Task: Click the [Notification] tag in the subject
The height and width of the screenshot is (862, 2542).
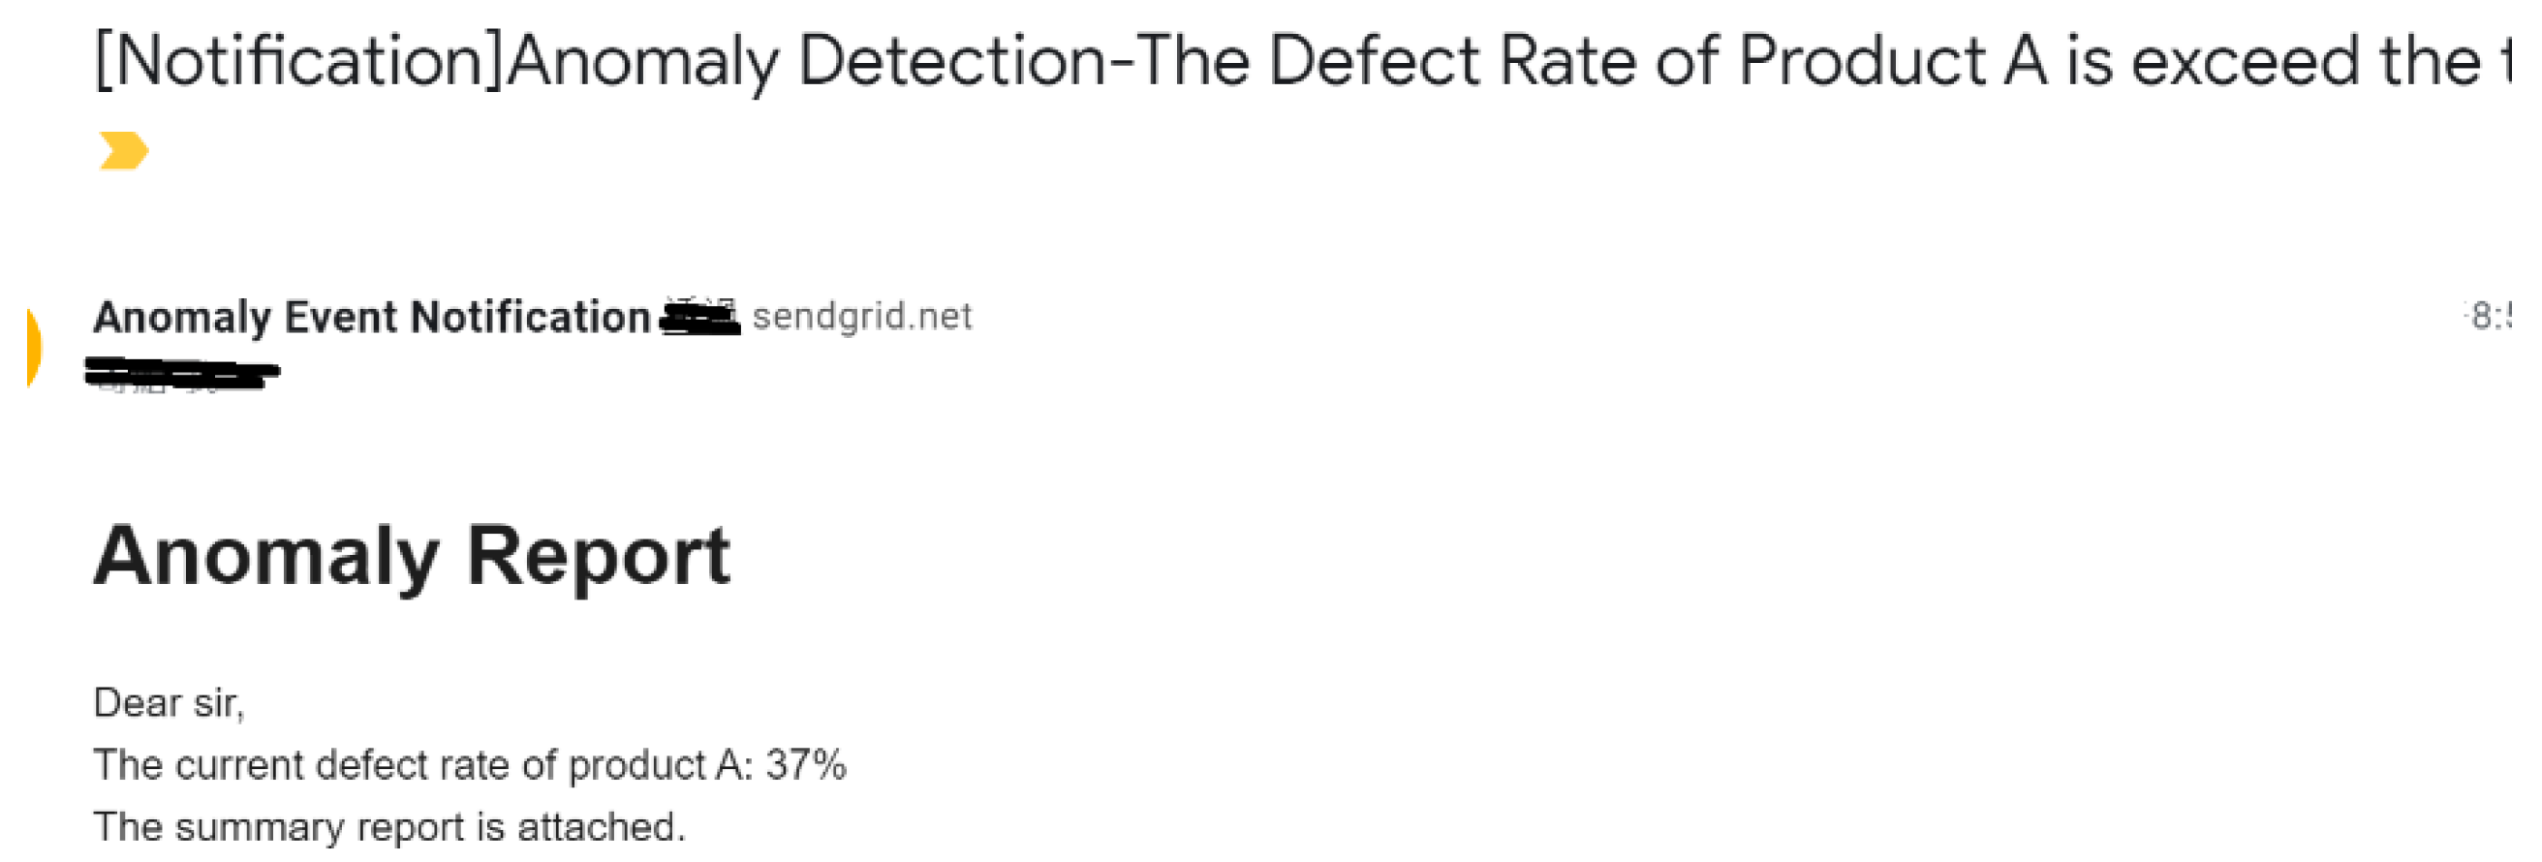Action: pyautogui.click(x=298, y=61)
